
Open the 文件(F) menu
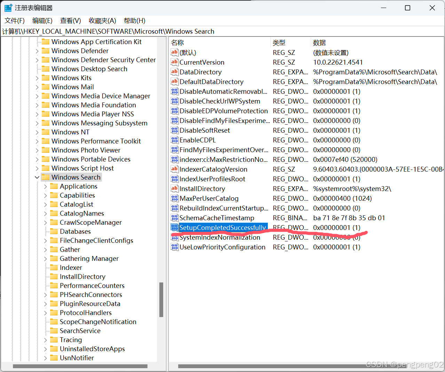[x=15, y=20]
